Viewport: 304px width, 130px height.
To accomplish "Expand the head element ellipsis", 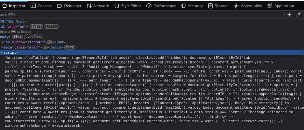I will tap(13, 32).
